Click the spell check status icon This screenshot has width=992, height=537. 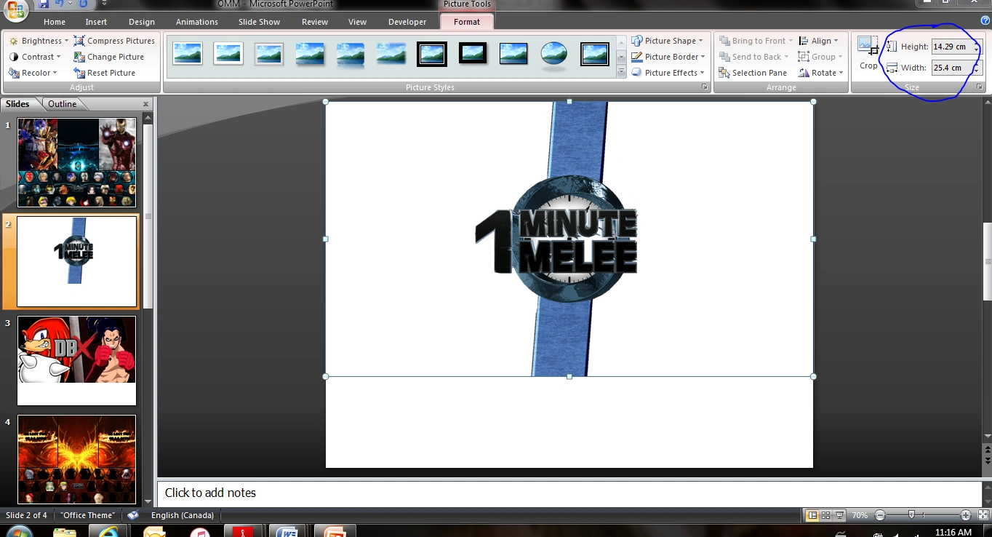[133, 515]
